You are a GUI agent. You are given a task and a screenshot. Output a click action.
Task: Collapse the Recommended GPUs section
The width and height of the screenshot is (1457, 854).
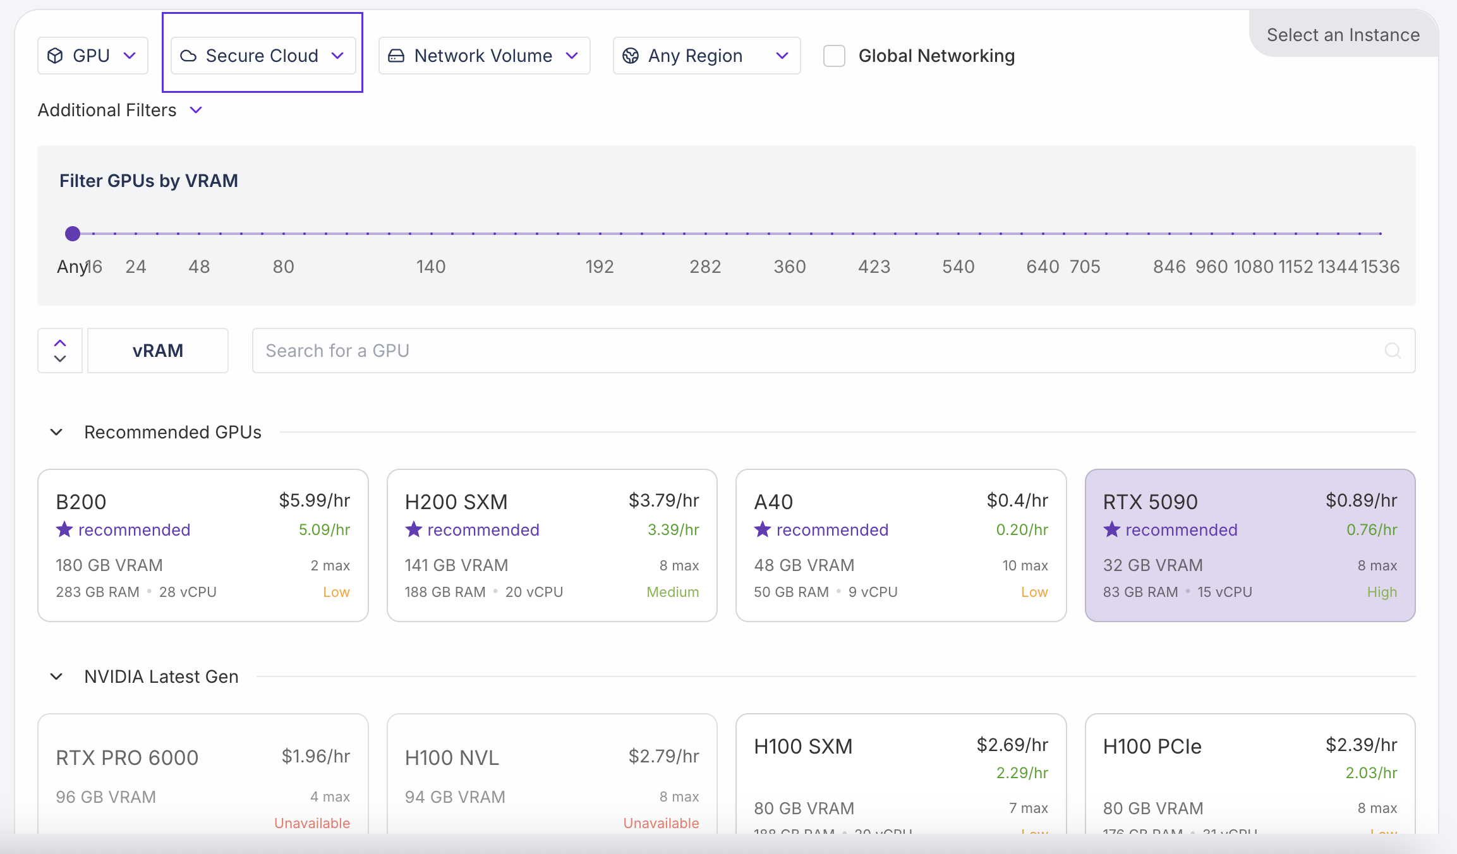coord(56,432)
